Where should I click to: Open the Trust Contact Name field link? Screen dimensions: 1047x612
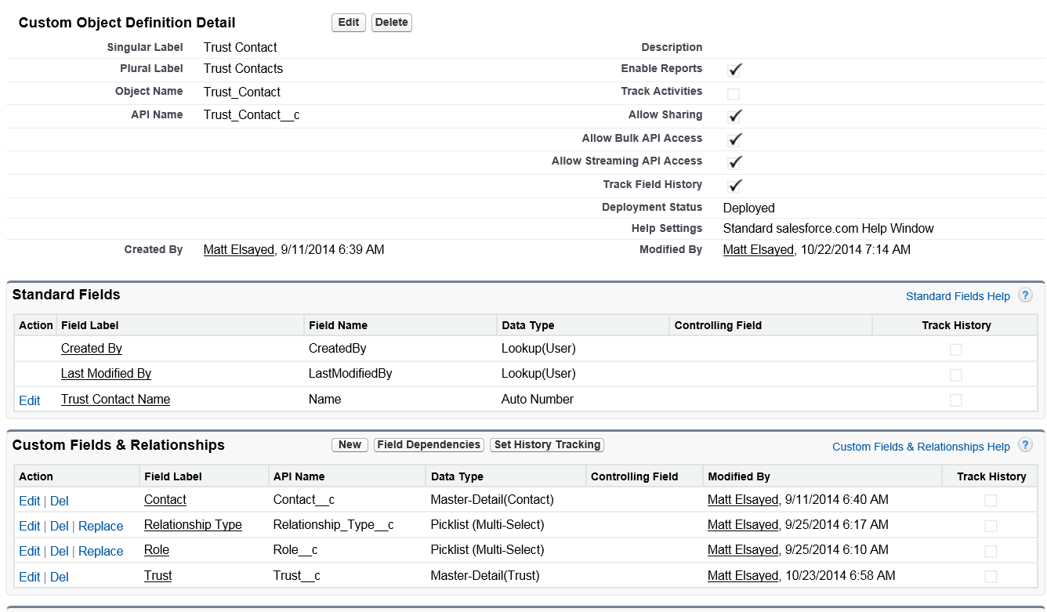coord(115,400)
